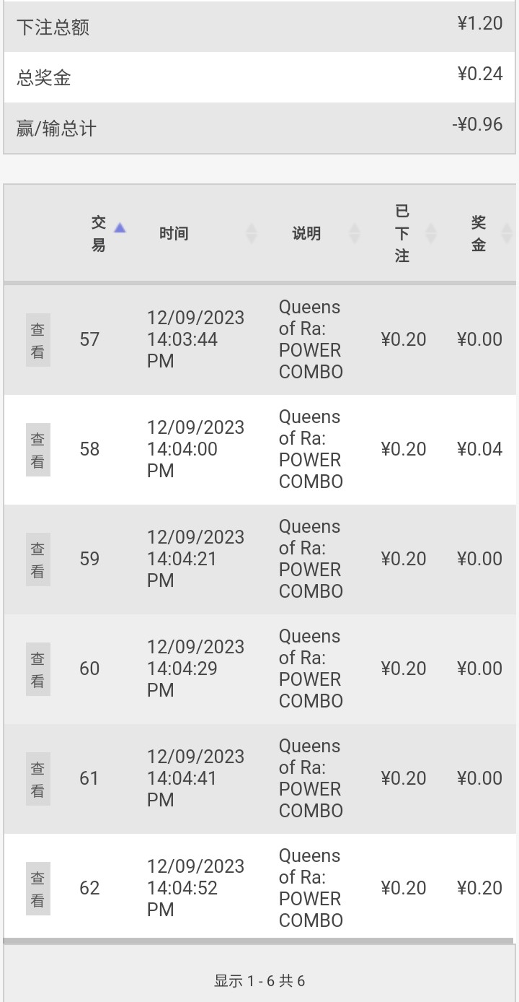Image resolution: width=519 pixels, height=1002 pixels.
Task: Click the 已下注 column header
Action: pos(402,233)
